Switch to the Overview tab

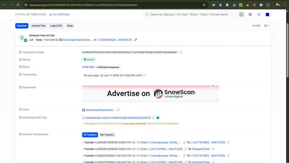tap(22, 26)
